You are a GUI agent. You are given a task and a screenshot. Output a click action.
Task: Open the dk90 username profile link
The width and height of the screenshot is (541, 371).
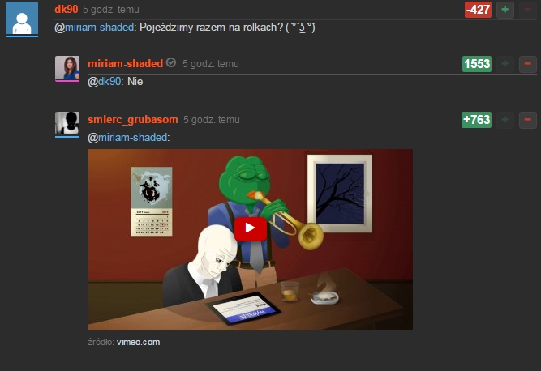(x=67, y=9)
